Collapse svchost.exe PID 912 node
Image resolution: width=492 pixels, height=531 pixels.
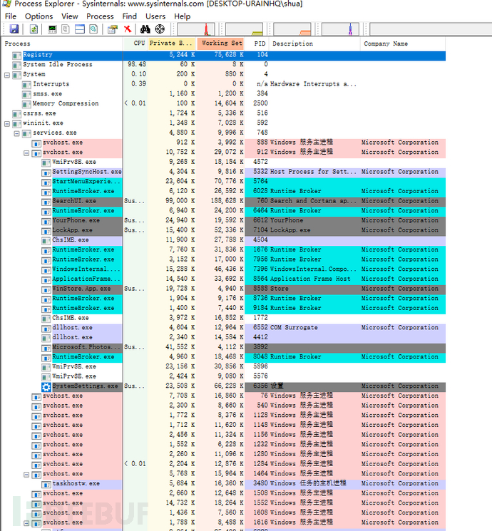tap(26, 153)
